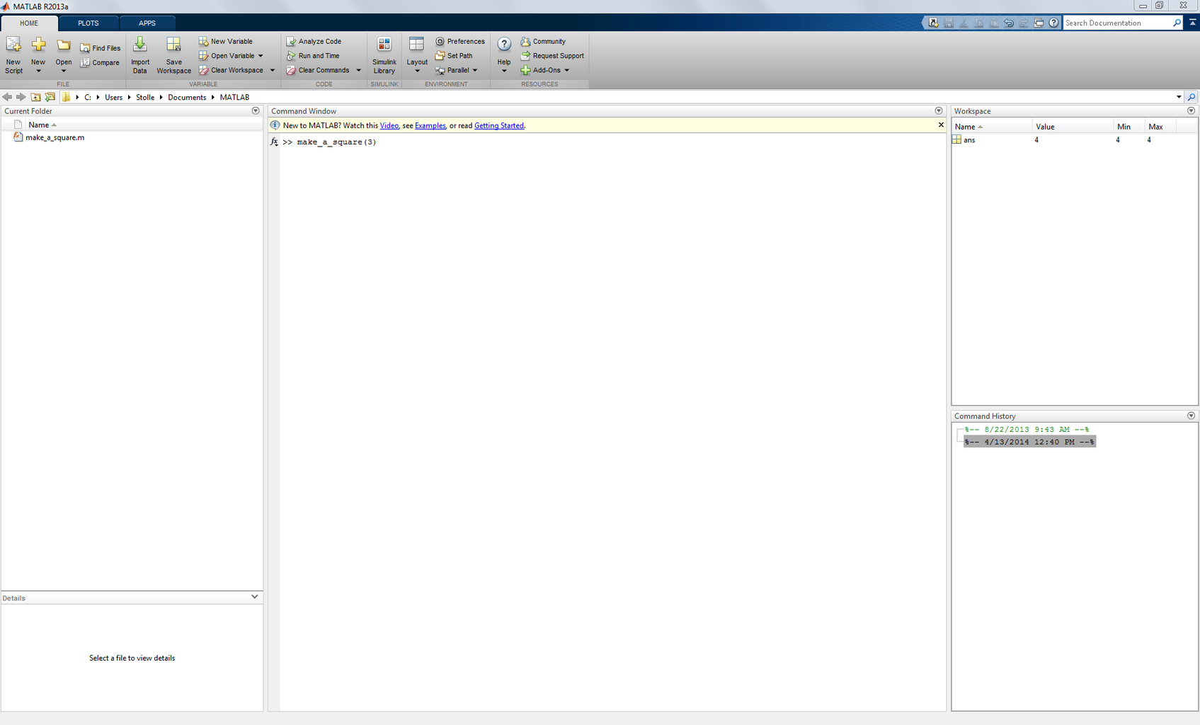The image size is (1200, 725).
Task: Dismiss the New to MATLAB banner
Action: (x=941, y=125)
